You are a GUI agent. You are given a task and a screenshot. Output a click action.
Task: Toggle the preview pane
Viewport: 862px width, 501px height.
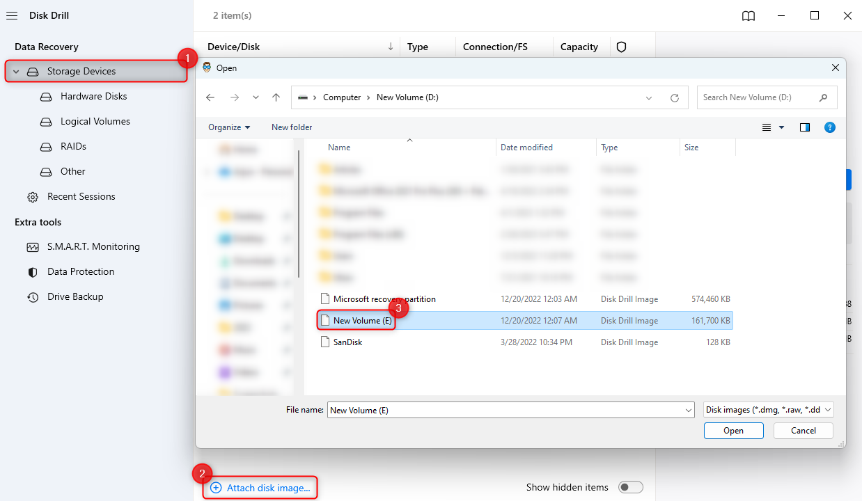point(805,127)
